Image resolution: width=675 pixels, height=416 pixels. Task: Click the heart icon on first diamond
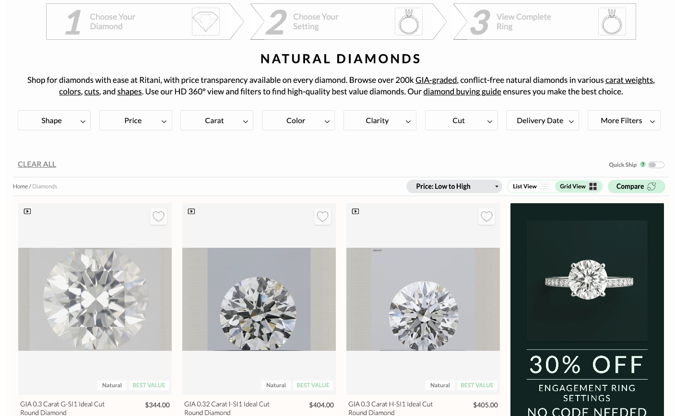tap(158, 217)
